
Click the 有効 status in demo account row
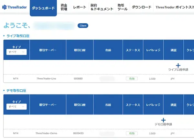pos(132,133)
